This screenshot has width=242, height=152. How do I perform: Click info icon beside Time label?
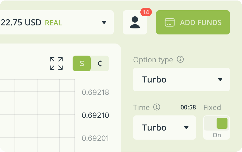coord(157,107)
